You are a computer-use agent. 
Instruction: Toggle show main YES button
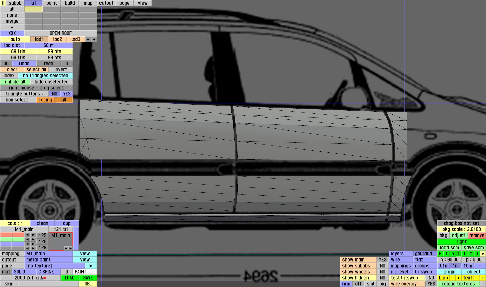coord(382,260)
